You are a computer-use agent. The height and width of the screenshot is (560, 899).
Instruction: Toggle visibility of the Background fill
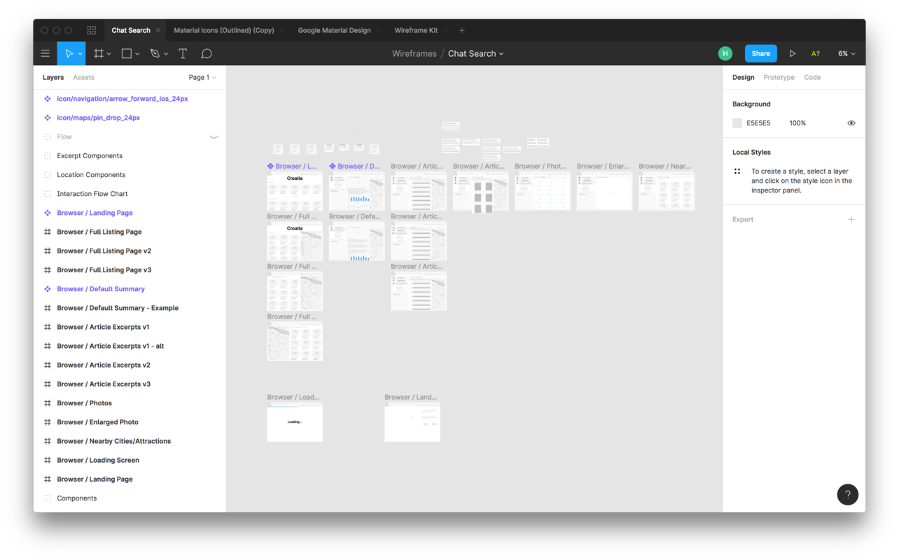tap(851, 122)
